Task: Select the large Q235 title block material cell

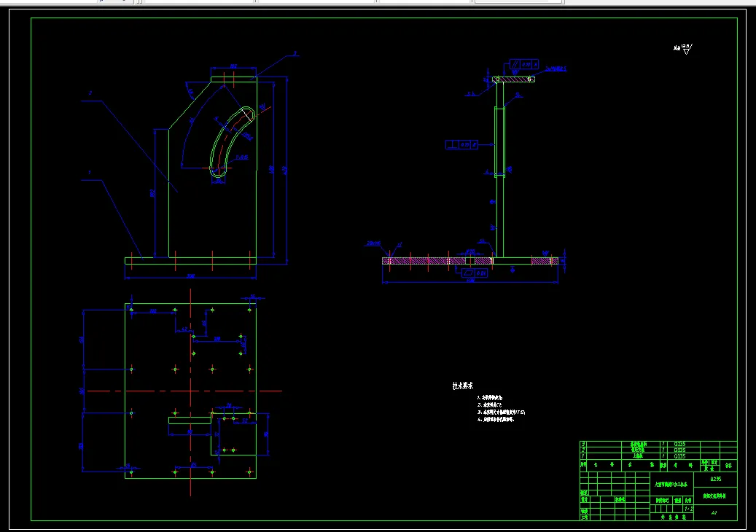Action: click(x=715, y=480)
